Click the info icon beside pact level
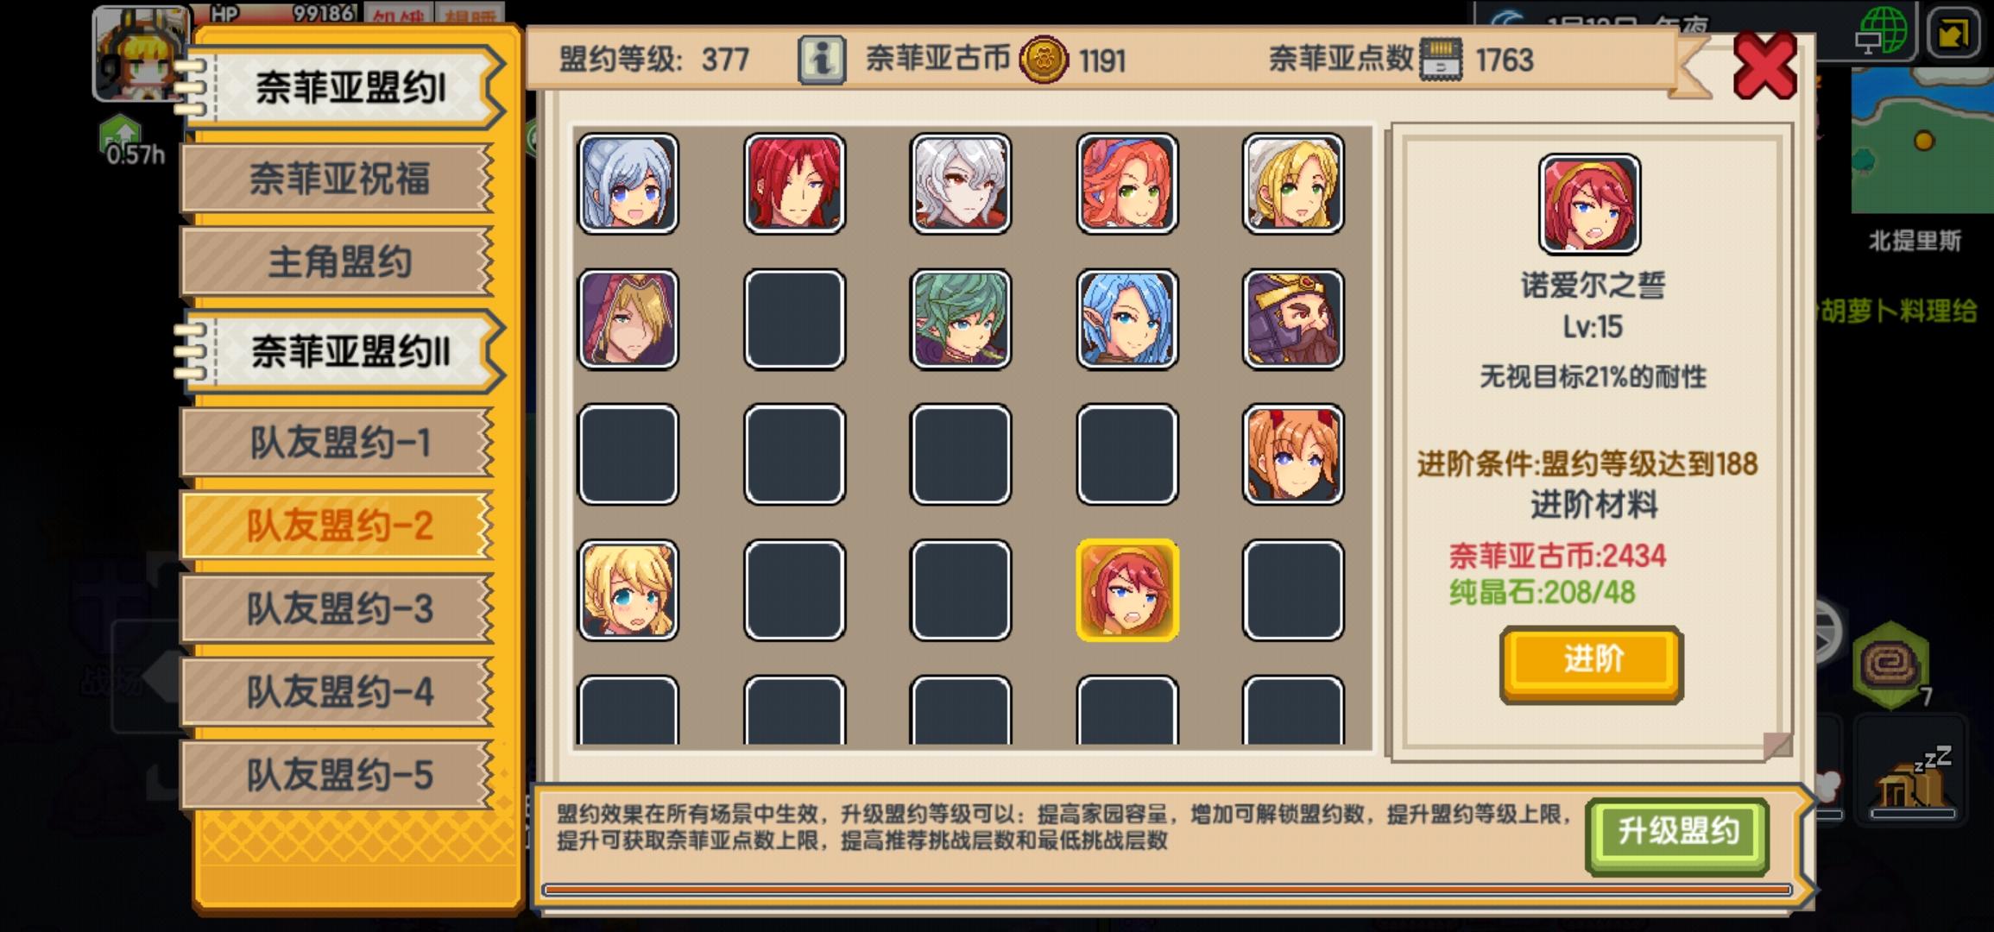The height and width of the screenshot is (932, 1994). (x=822, y=60)
